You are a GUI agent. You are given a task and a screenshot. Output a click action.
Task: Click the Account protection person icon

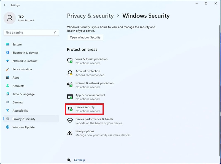pyautogui.click(x=70, y=73)
